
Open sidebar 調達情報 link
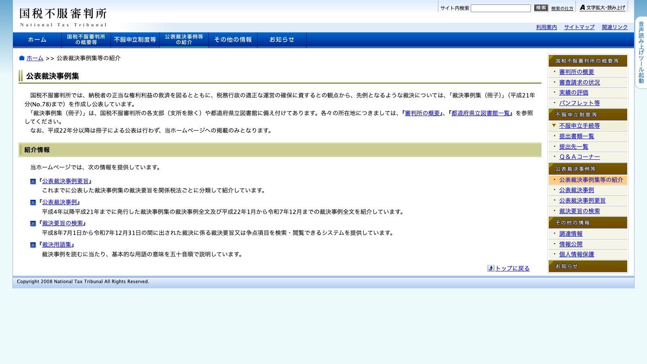pos(571,234)
